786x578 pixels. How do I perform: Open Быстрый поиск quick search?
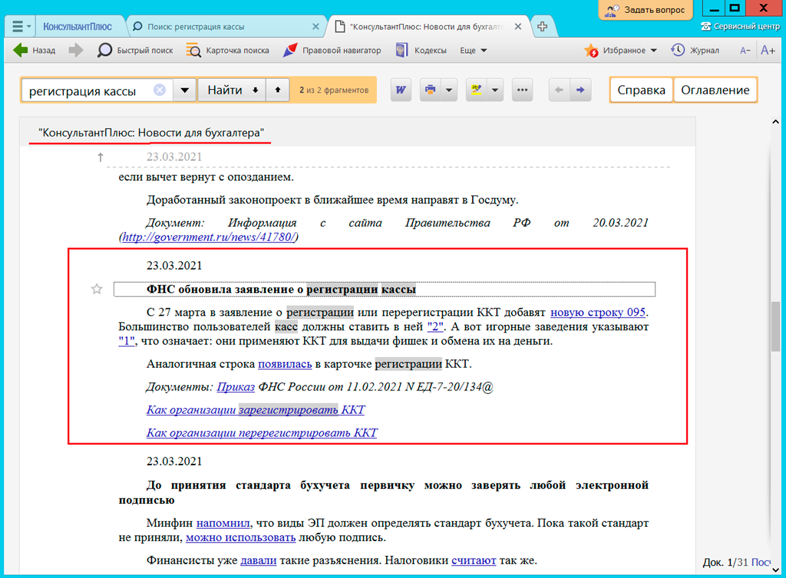click(x=135, y=50)
